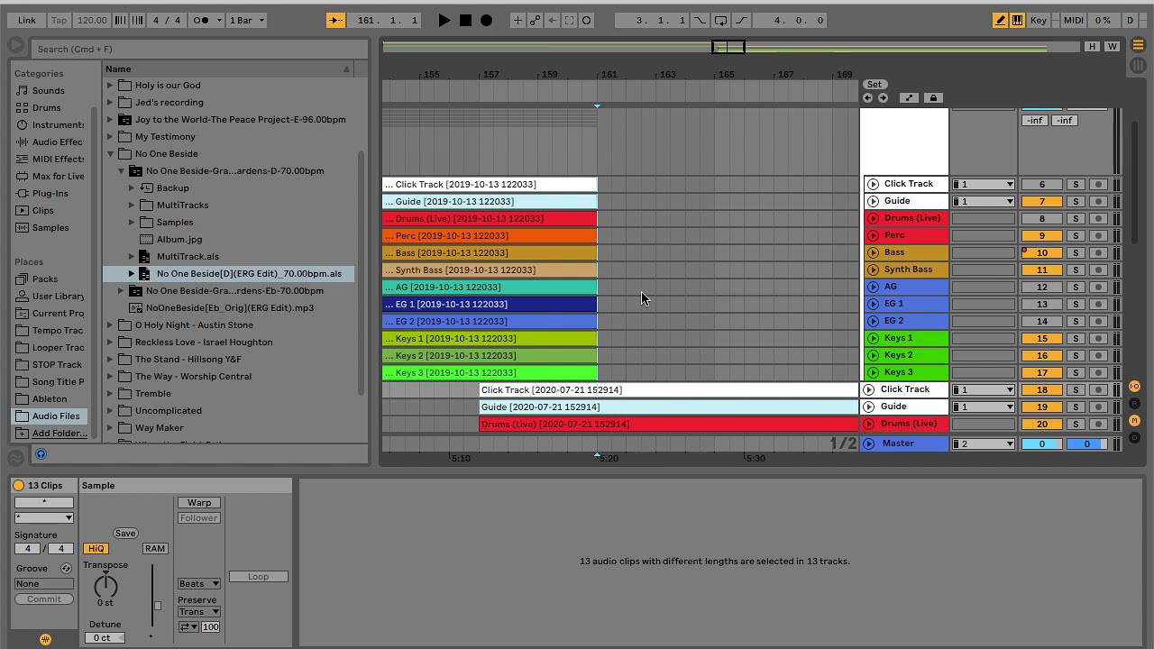Open Hot-Swap groove button
The width and height of the screenshot is (1154, 649).
click(x=66, y=568)
